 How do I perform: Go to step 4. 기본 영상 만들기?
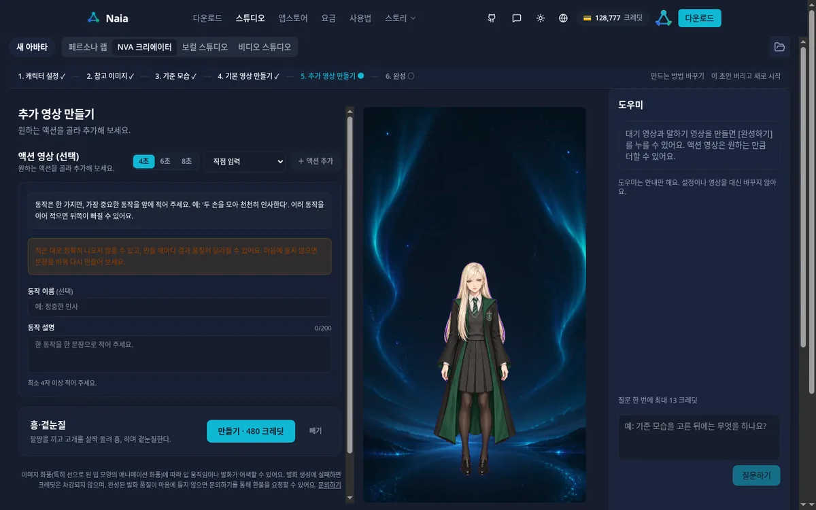pyautogui.click(x=249, y=76)
